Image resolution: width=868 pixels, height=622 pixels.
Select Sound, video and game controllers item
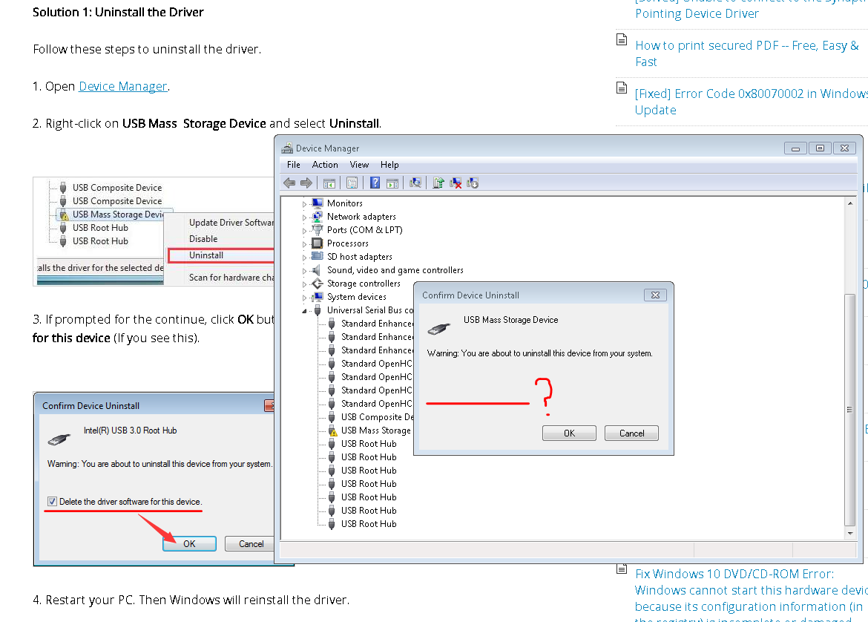[x=395, y=270]
